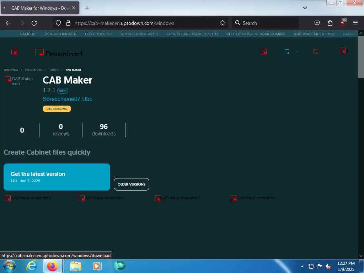Open the OLDER VERSIONS button

pos(132,184)
